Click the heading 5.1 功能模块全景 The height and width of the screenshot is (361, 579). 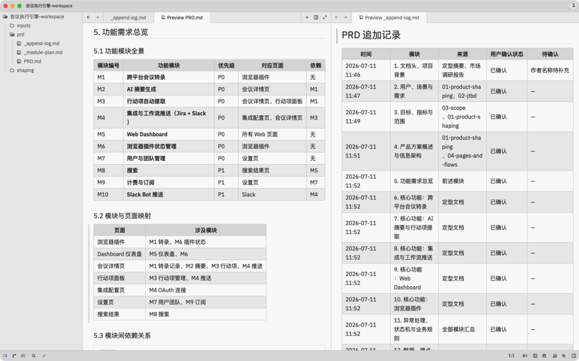(x=119, y=51)
